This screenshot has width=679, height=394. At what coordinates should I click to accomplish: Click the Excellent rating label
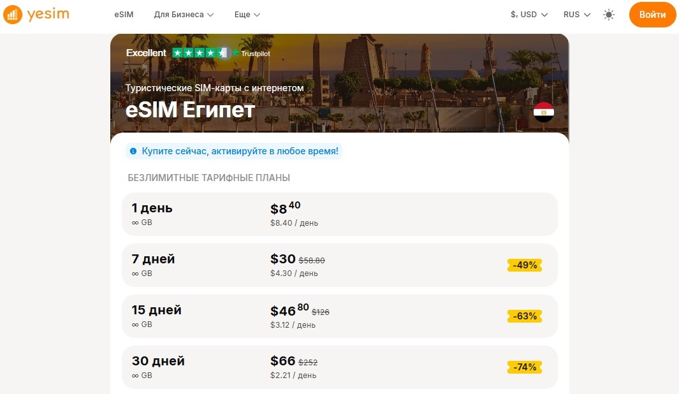coord(146,53)
